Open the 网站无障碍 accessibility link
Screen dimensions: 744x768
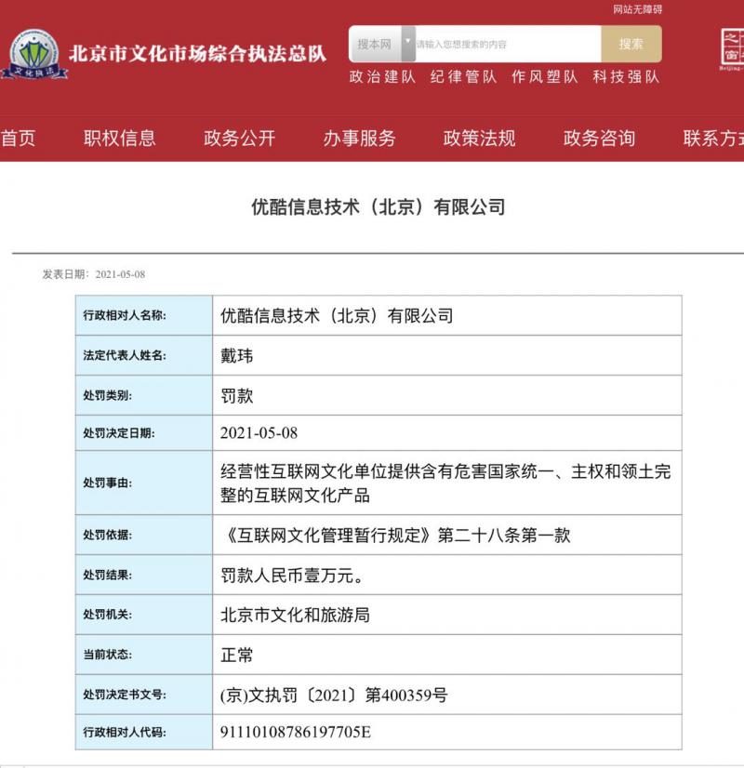636,8
